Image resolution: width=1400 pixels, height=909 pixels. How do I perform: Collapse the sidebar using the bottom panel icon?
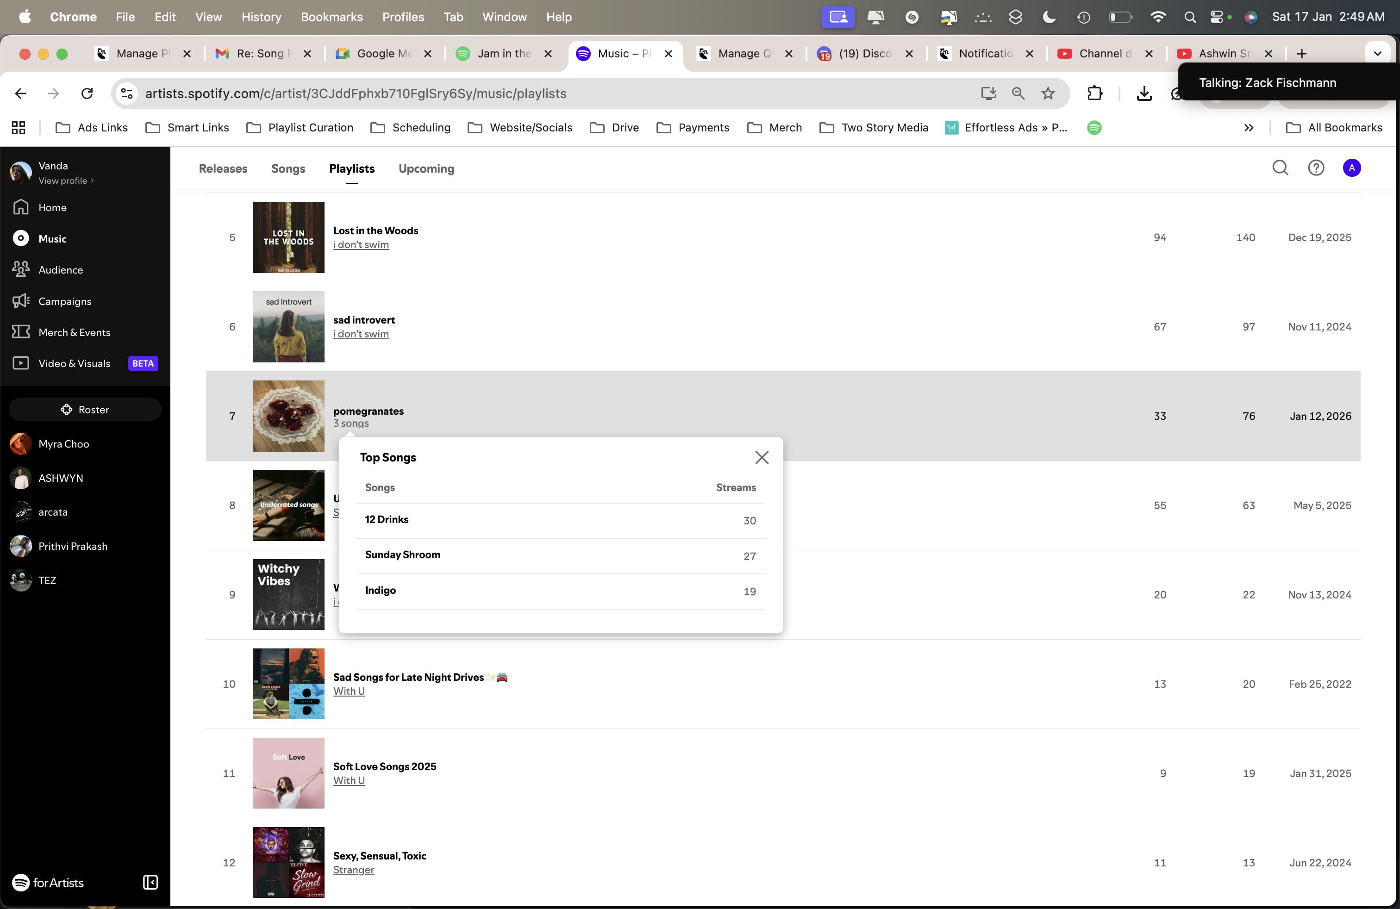point(150,882)
